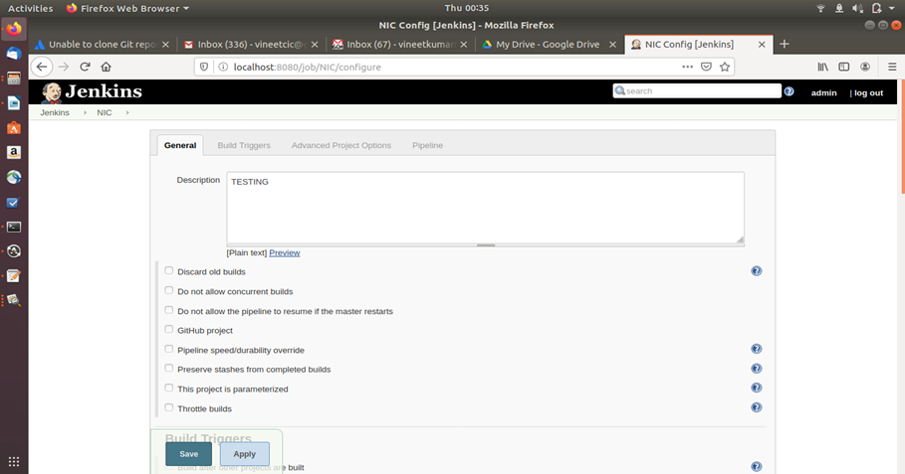Open Terminal from the dock
Image resolution: width=905 pixels, height=474 pixels.
point(14,227)
